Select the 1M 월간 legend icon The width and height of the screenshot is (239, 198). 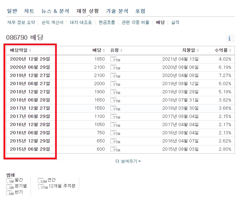[x=10, y=180]
